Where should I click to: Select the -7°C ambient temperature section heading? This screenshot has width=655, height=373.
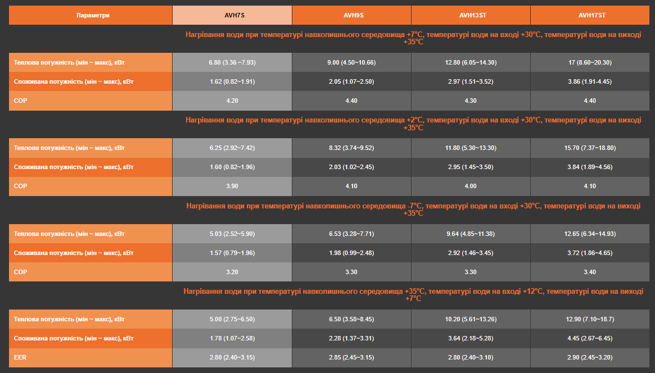413,210
